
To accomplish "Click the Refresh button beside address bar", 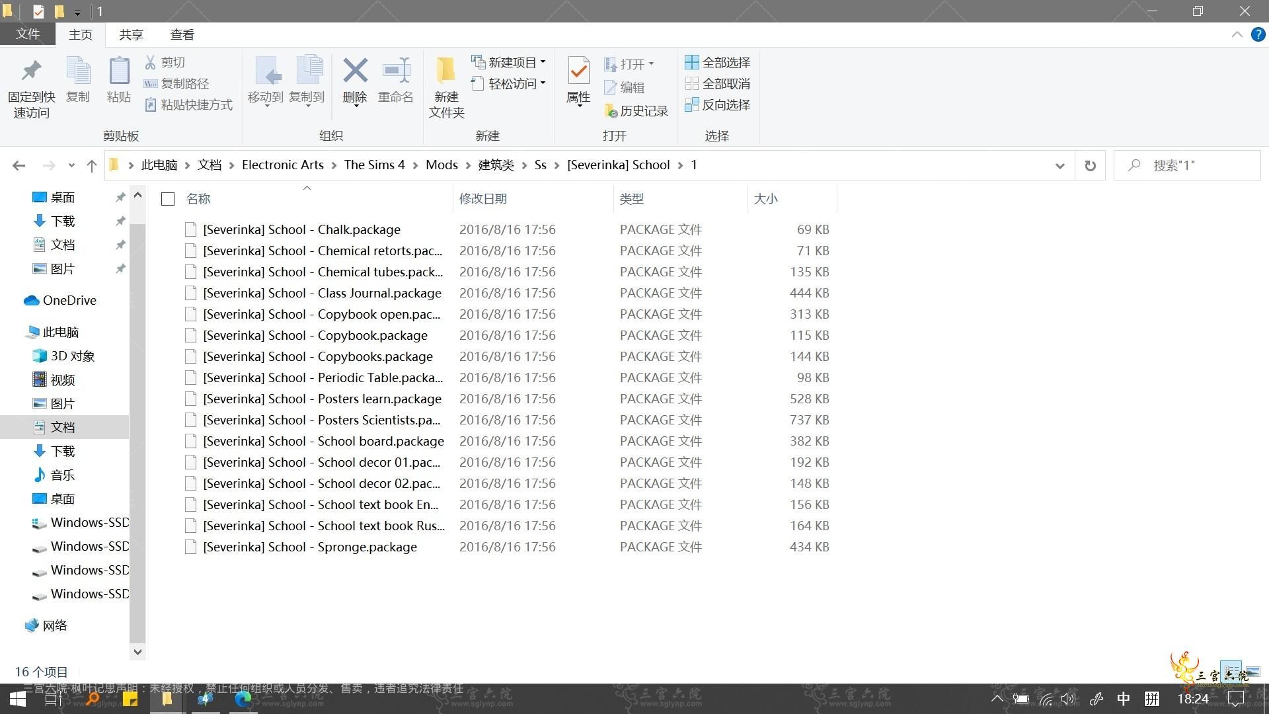I will [1091, 165].
